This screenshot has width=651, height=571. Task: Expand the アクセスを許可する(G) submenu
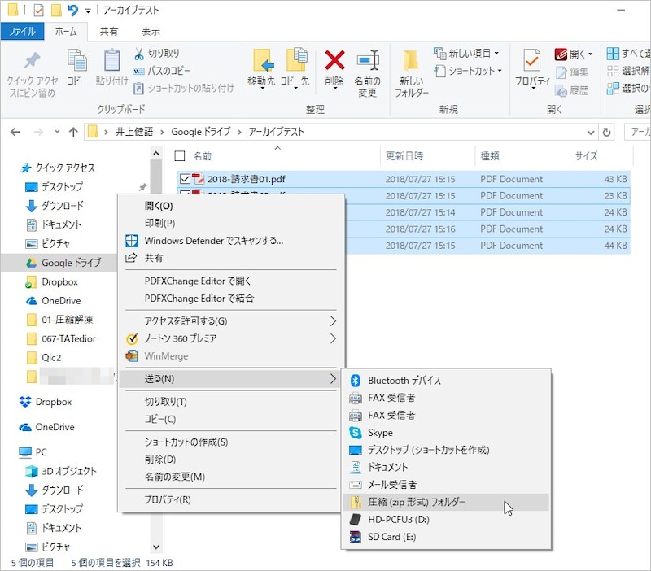click(x=231, y=321)
